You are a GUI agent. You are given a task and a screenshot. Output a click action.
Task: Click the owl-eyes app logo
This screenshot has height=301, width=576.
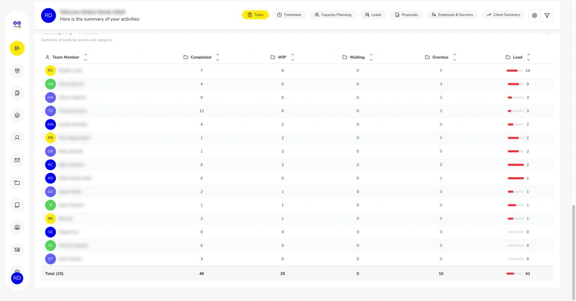(x=17, y=25)
